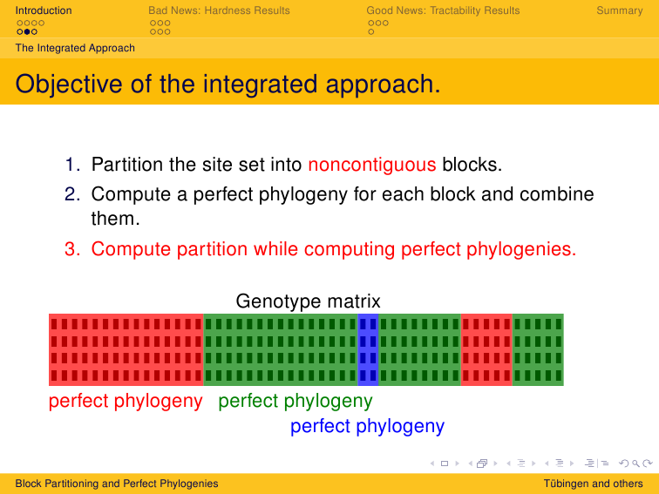Select the filled current-slide circle under Introduction
Image resolution: width=659 pixels, height=494 pixels.
pyautogui.click(x=27, y=31)
